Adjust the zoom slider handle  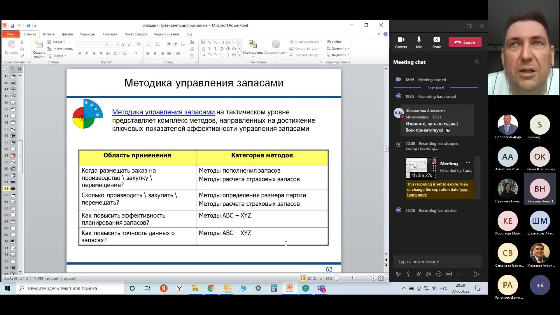[353, 278]
